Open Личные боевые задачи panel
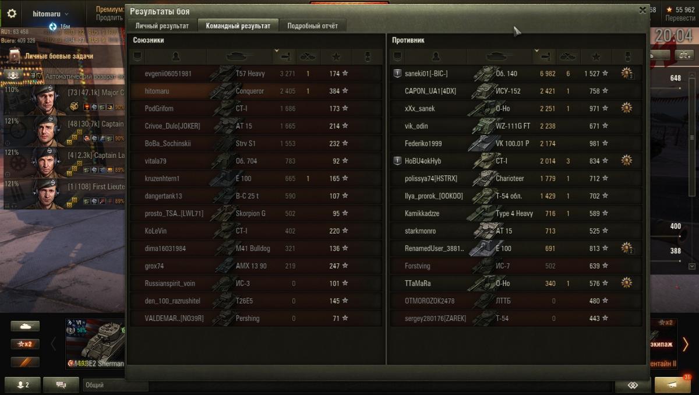This screenshot has height=395, width=699. click(58, 56)
